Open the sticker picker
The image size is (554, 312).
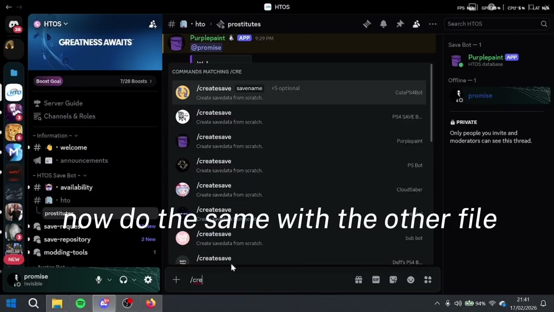pos(393,280)
